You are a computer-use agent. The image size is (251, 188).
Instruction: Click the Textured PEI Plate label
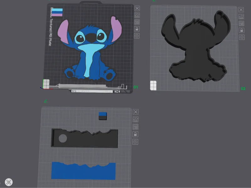51,32
